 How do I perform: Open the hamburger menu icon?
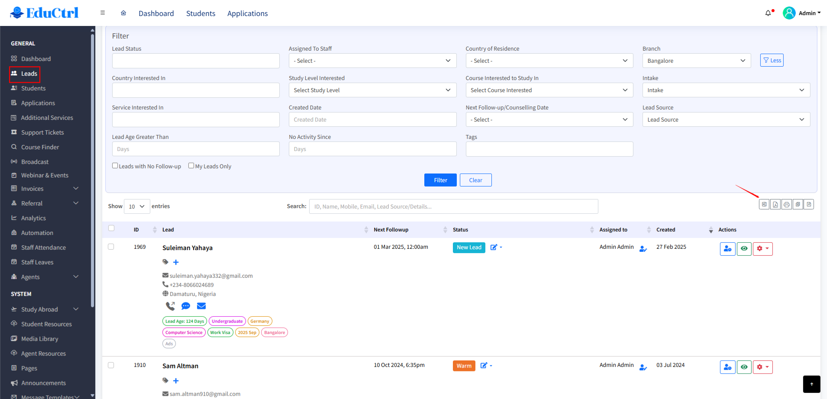[103, 13]
